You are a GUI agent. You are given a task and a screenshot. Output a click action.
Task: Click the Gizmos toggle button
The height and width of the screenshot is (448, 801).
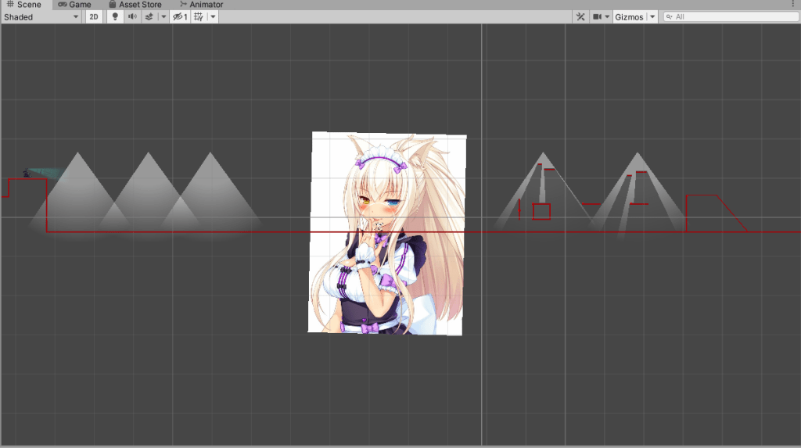point(629,16)
